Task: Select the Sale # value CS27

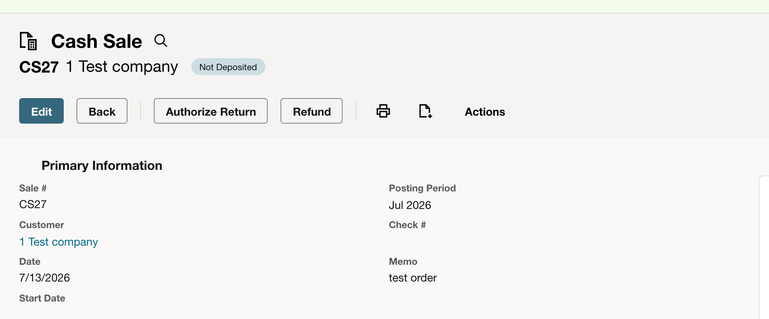Action: 33,205
